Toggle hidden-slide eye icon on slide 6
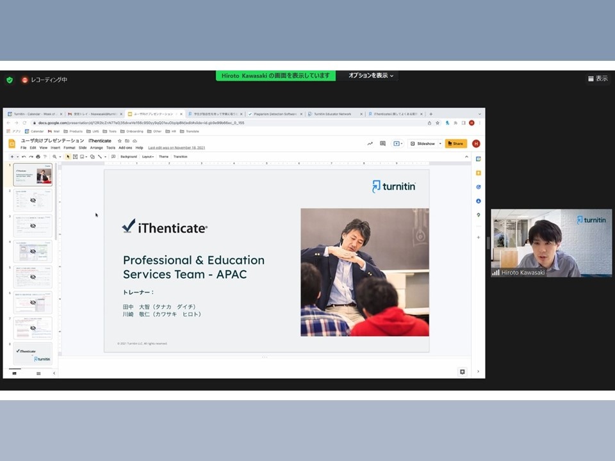Image resolution: width=615 pixels, height=461 pixels. [x=33, y=302]
